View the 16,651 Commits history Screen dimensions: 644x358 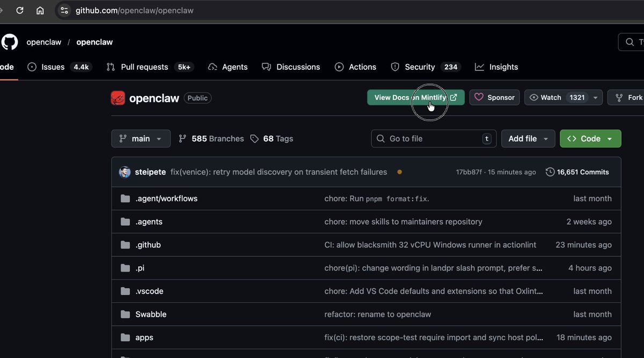[577, 172]
